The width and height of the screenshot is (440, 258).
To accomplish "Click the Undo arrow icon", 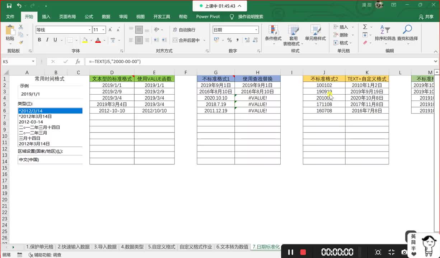I will coord(19,6).
